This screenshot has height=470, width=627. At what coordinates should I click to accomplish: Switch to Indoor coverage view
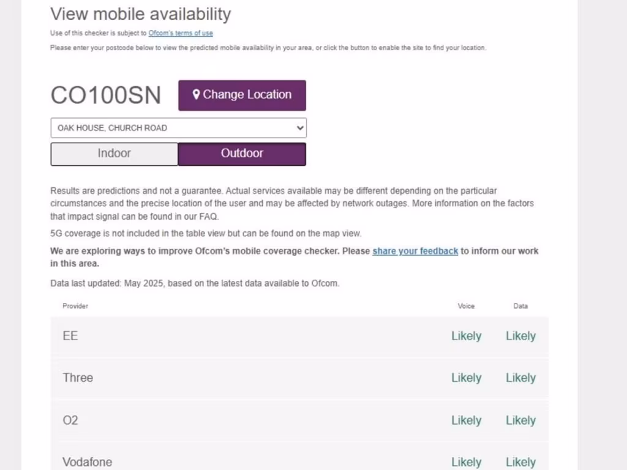pyautogui.click(x=114, y=154)
